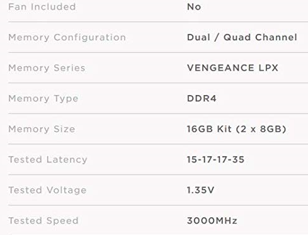The width and height of the screenshot is (308, 235).
Task: Click the Tested Voltage label
Action: click(47, 190)
